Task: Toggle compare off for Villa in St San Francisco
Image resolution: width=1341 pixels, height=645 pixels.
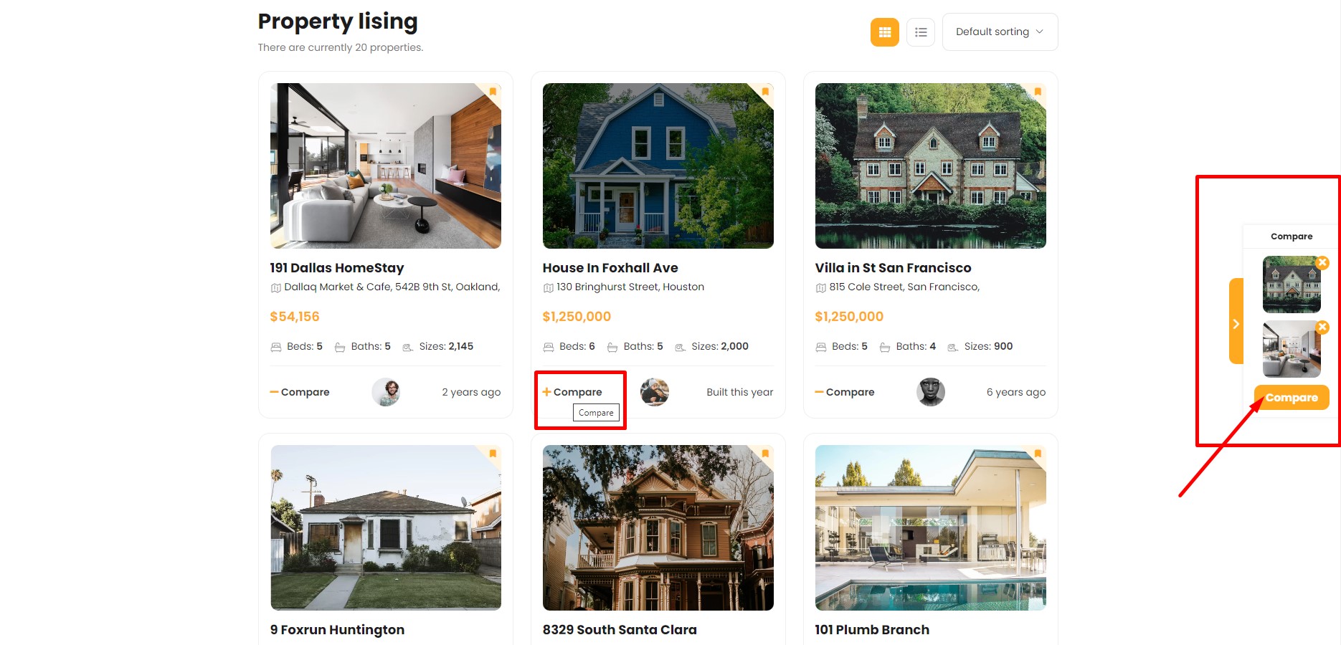Action: [845, 392]
